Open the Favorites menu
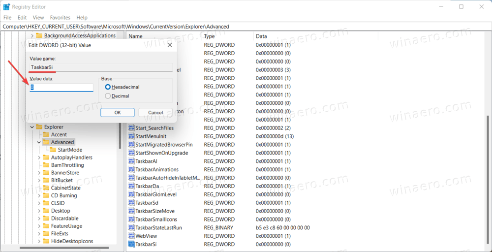Screen dimensions: 492x252 pos(60,18)
